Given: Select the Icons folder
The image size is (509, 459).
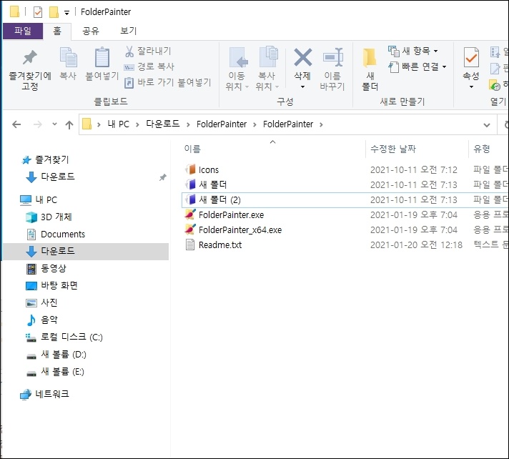Looking at the screenshot, I should [209, 169].
